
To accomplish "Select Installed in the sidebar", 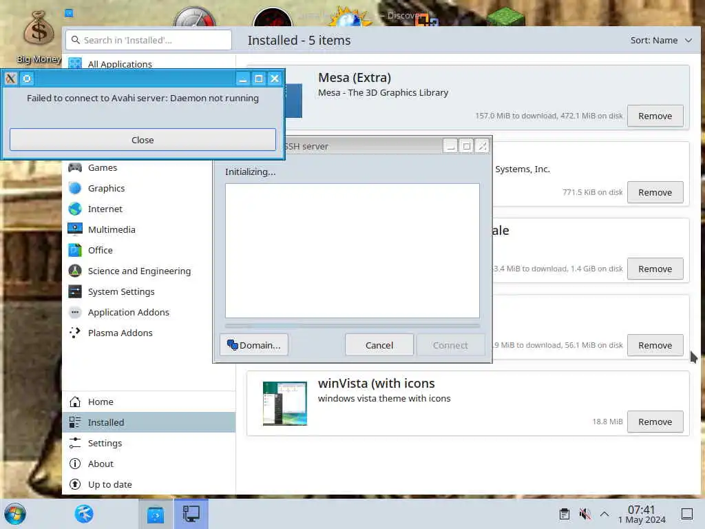I will coord(149,422).
